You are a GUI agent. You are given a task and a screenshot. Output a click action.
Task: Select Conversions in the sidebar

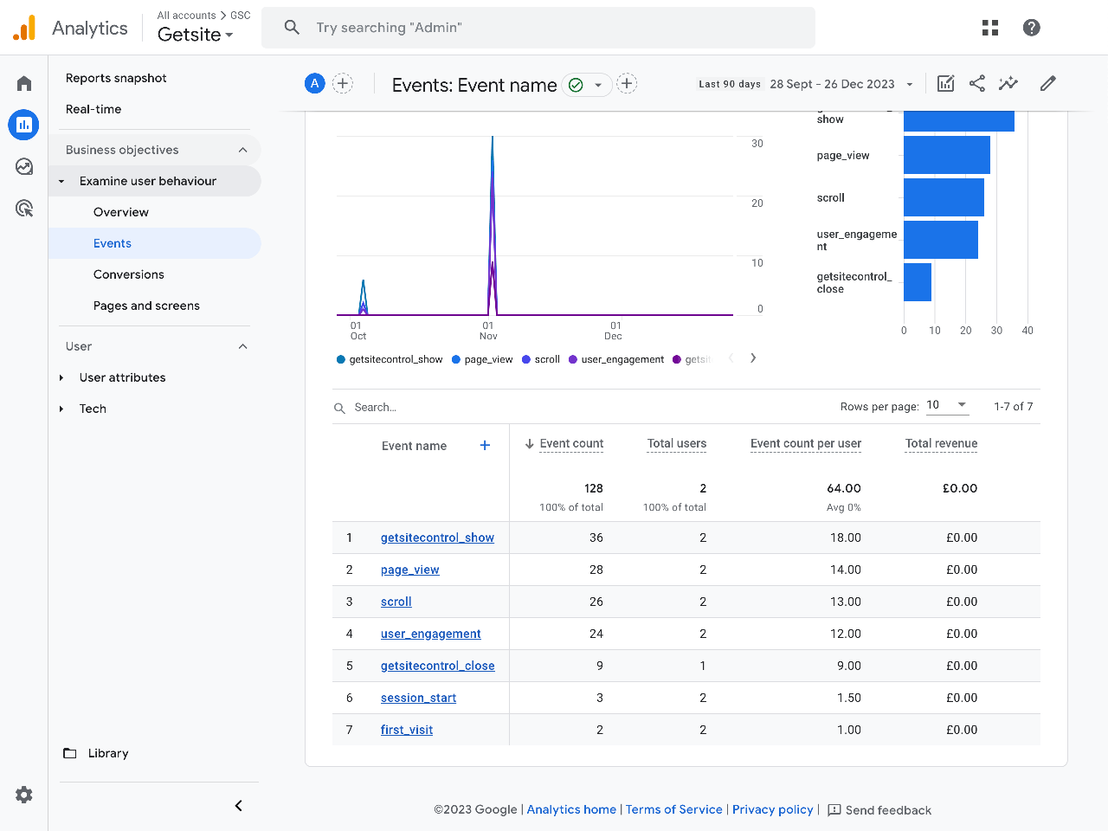coord(128,274)
